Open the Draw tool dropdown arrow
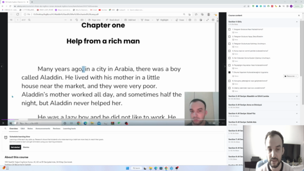The image size is (304, 171). coord(152,20)
